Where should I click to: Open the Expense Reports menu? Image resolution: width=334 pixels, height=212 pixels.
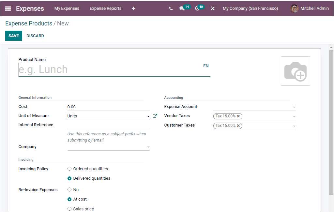tap(105, 8)
